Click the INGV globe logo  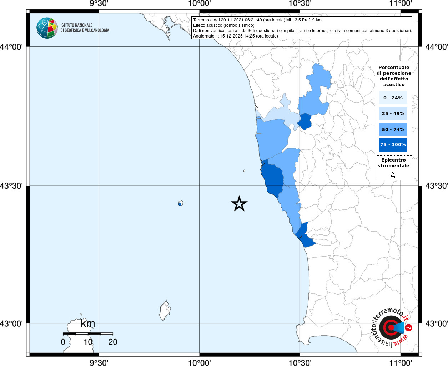47,28
